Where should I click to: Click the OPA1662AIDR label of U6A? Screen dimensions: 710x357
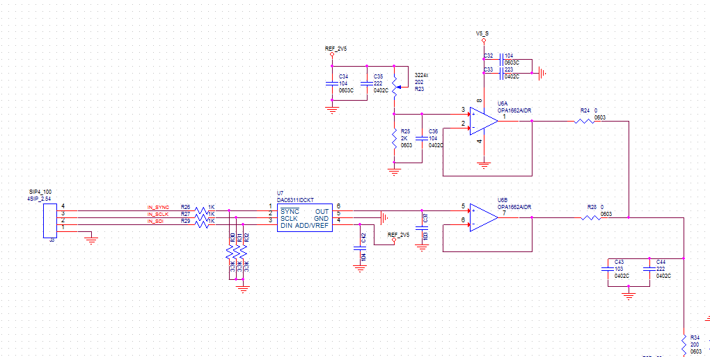pyautogui.click(x=514, y=110)
